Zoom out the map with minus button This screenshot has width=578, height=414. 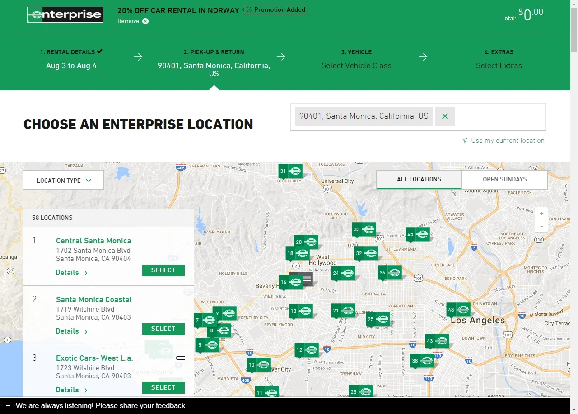coord(541,226)
